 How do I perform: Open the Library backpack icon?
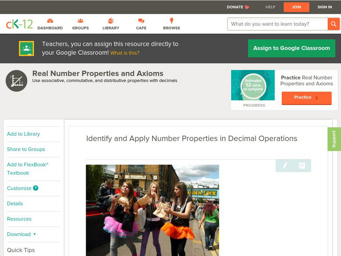click(111, 20)
